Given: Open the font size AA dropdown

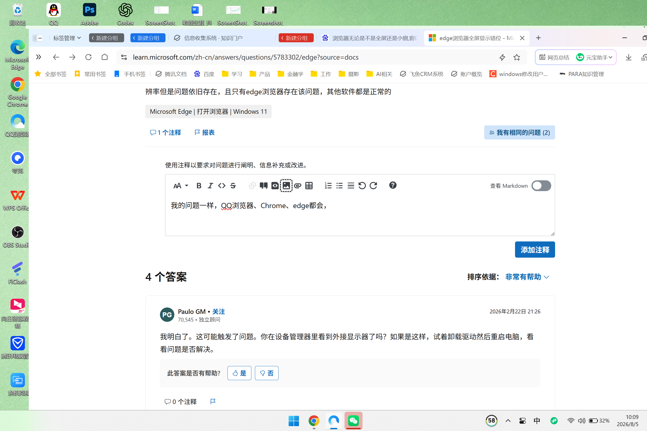Looking at the screenshot, I should (x=181, y=185).
